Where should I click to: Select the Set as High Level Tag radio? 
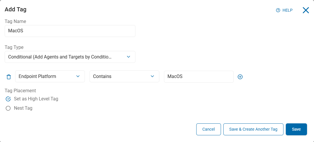tap(8, 99)
